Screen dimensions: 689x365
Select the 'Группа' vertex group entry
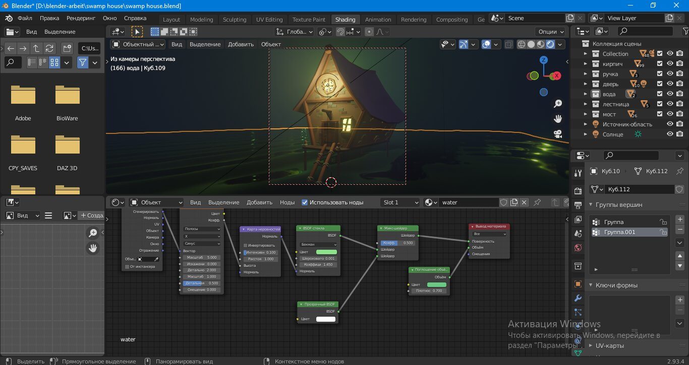pos(613,222)
